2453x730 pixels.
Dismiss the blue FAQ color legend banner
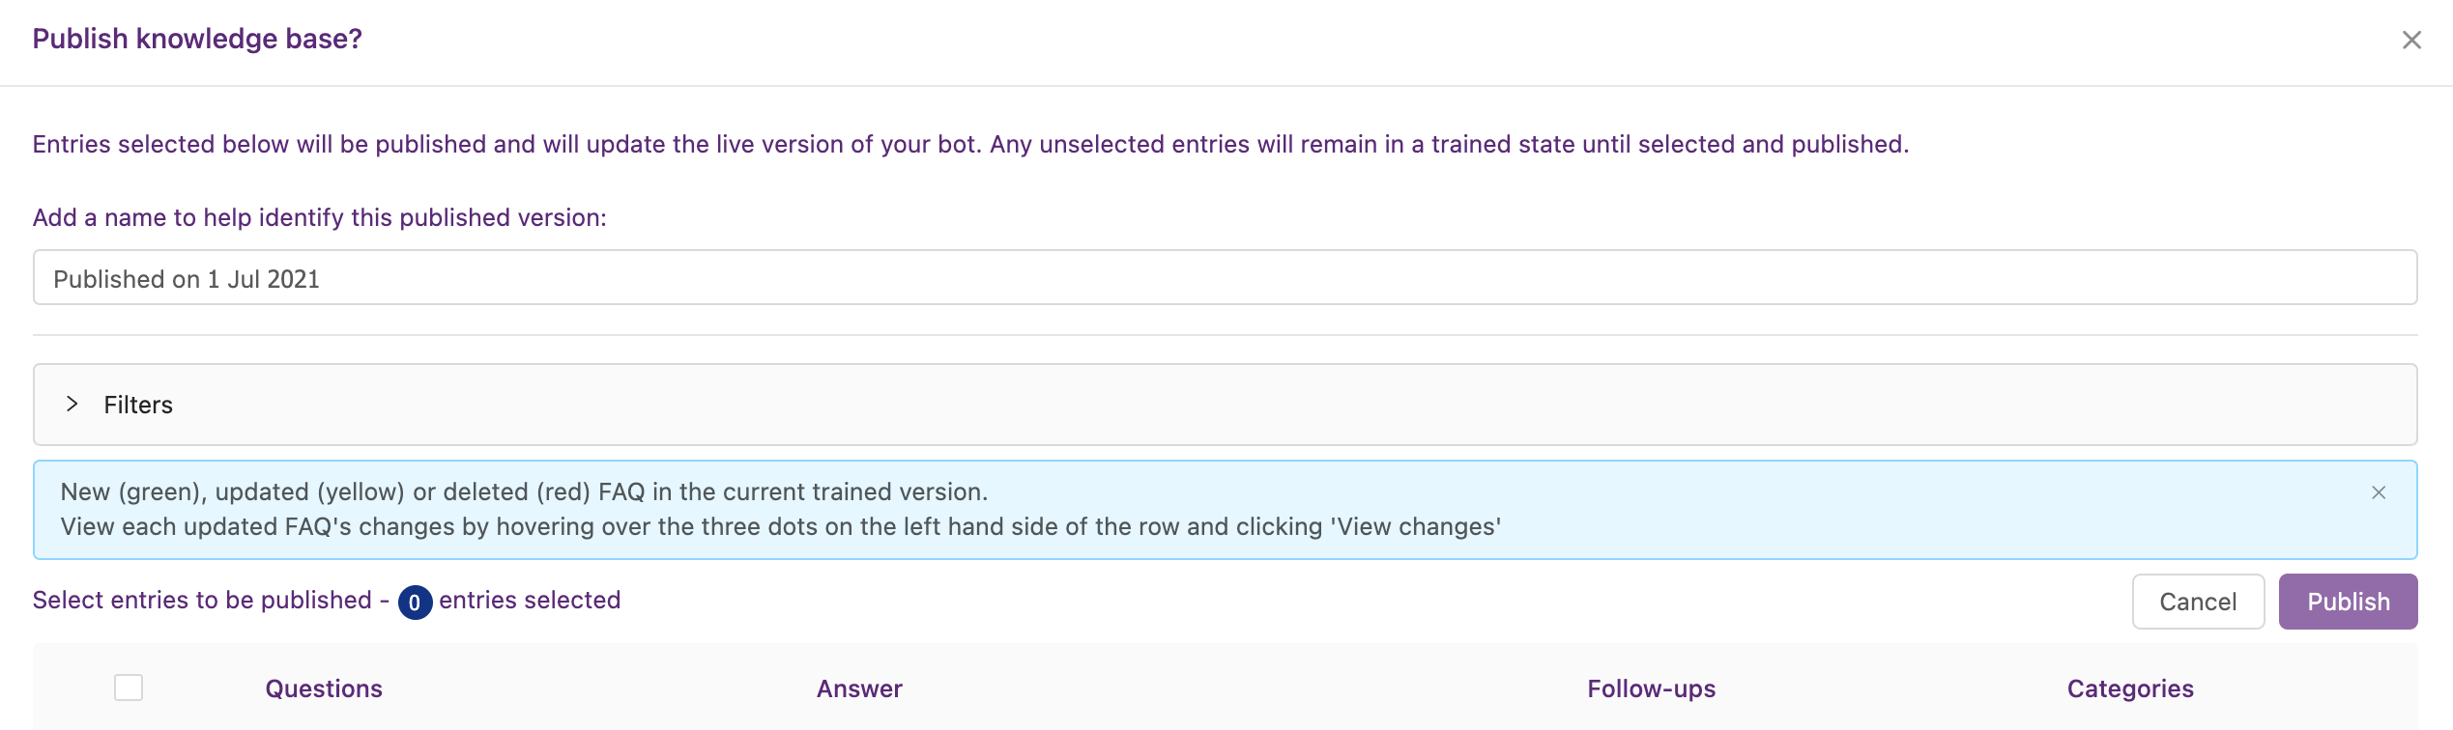2379,492
